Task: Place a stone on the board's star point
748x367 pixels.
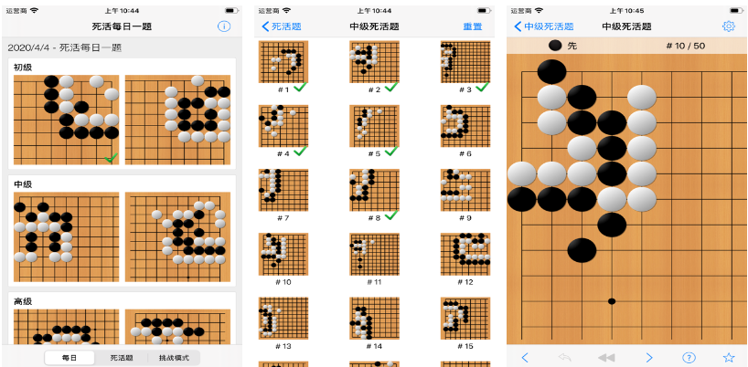Action: (x=612, y=301)
